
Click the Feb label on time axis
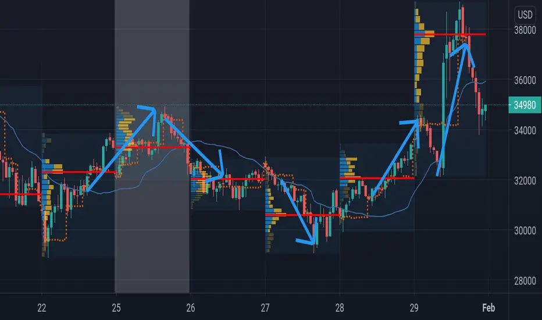click(488, 308)
